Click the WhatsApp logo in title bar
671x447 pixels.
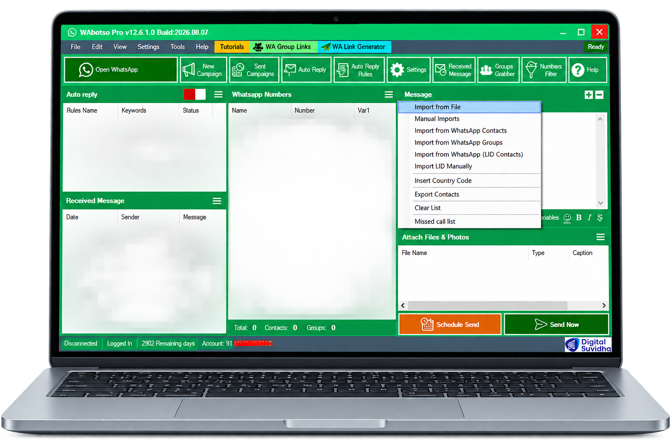point(72,32)
